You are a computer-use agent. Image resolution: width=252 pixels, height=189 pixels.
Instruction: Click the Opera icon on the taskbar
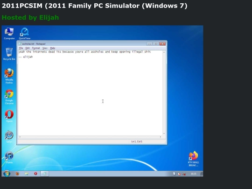pyautogui.click(x=35, y=174)
